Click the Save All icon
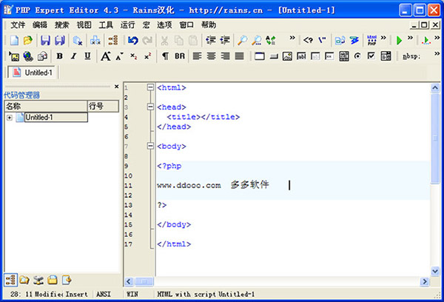Viewport: 444px width, 302px height. 60,41
